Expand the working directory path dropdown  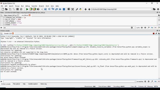(x=152, y=9)
